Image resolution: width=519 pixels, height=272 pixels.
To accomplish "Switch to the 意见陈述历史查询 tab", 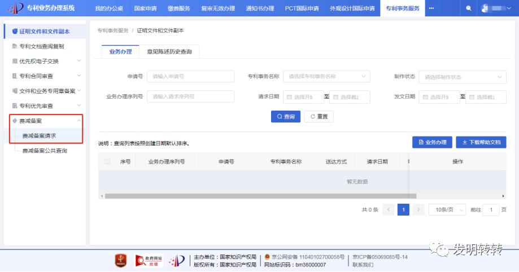I will 169,51.
